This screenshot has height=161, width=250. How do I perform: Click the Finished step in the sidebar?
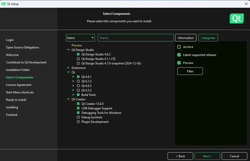[x=12, y=115]
